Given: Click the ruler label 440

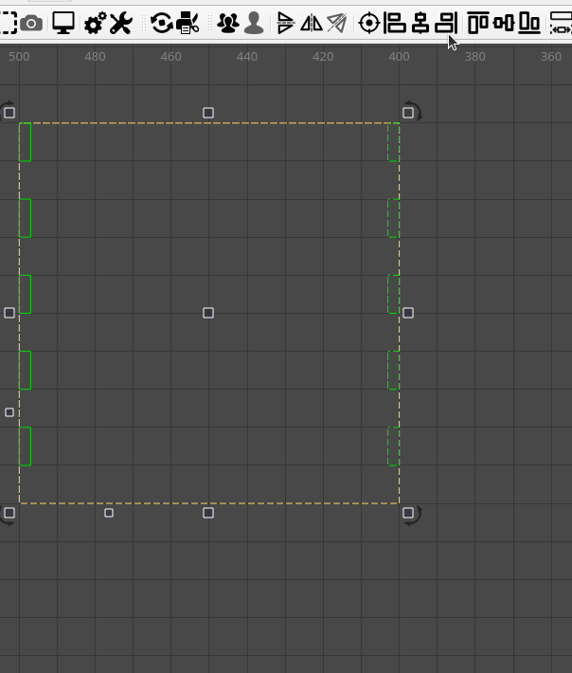Looking at the screenshot, I should click(x=247, y=57).
